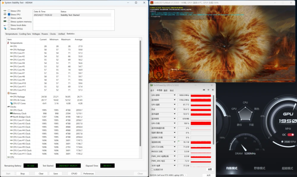Open the 显存频率 sensor dropdown

(175, 100)
